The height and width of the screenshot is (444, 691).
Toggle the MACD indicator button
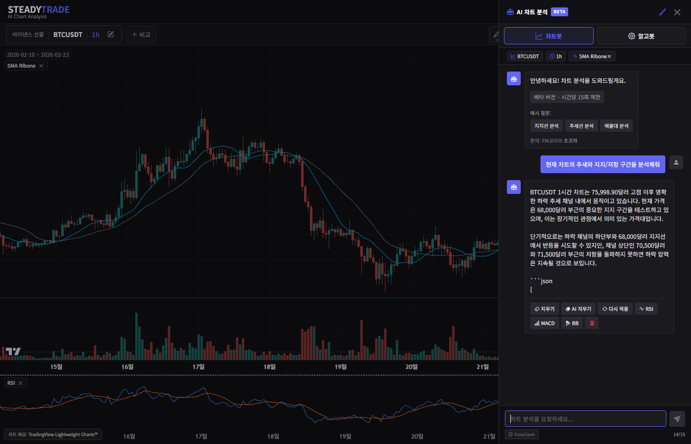[544, 323]
